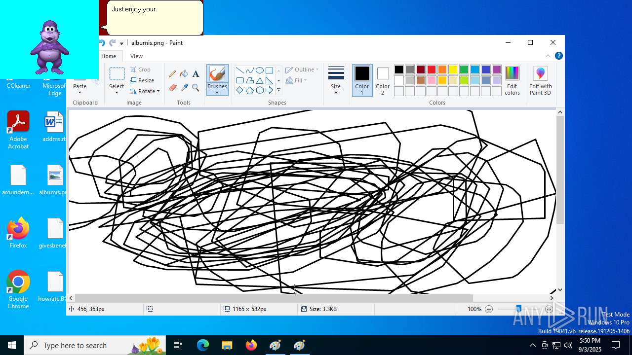Collapse the ribbon with the chevron

click(x=548, y=56)
